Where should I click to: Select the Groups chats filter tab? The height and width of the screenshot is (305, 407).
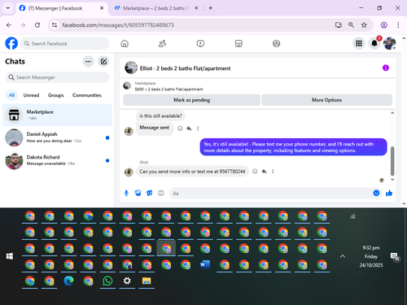(56, 95)
